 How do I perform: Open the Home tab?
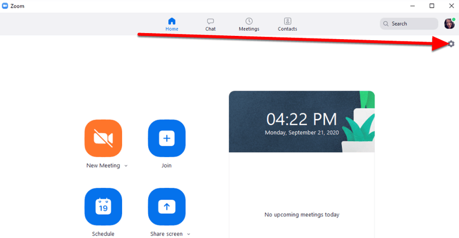[x=172, y=24]
